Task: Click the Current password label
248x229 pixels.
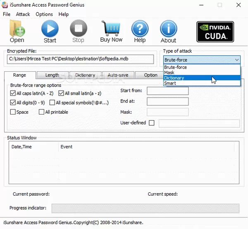Action: tap(31, 194)
